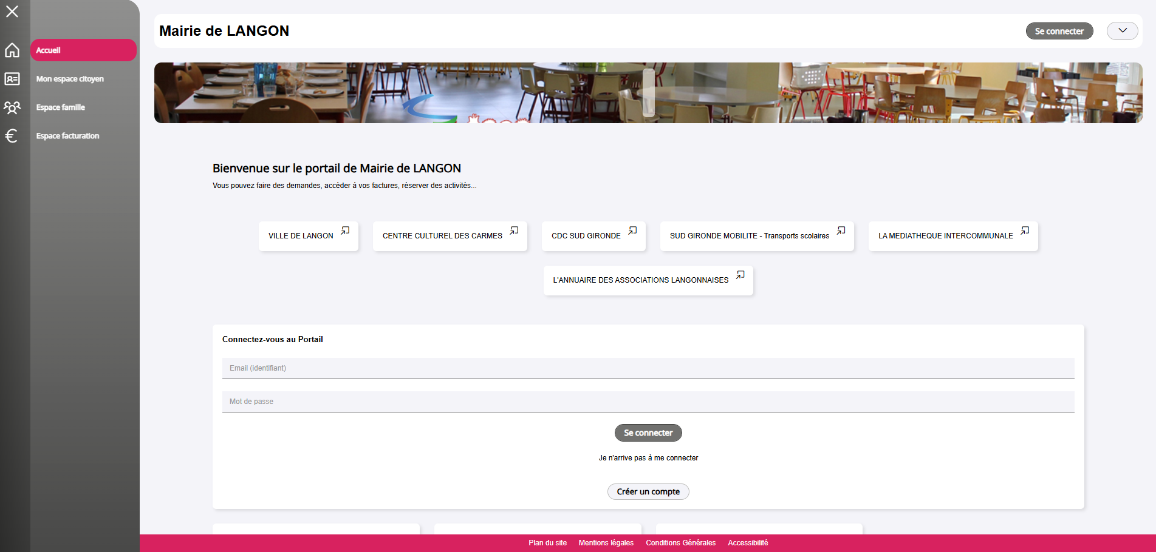Click Se connecter button in login form
The image size is (1156, 552).
[648, 433]
